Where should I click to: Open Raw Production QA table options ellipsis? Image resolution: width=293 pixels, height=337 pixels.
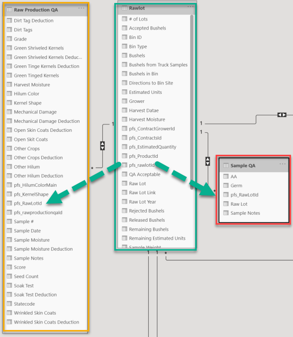pyautogui.click(x=81, y=8)
